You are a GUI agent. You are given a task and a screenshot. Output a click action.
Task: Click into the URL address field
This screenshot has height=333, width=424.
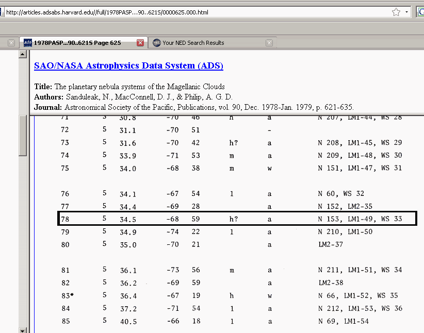[196, 12]
